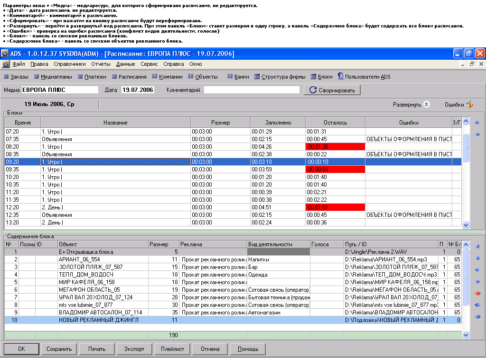Open the Банки toolbar item
Screen dimensions: 486x358
tap(238, 77)
